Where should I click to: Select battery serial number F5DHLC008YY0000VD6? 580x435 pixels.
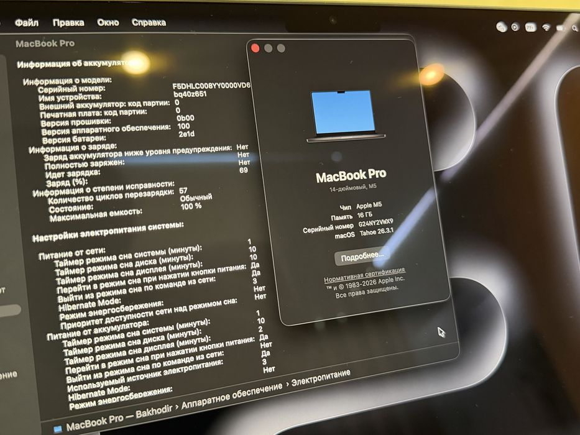[211, 86]
